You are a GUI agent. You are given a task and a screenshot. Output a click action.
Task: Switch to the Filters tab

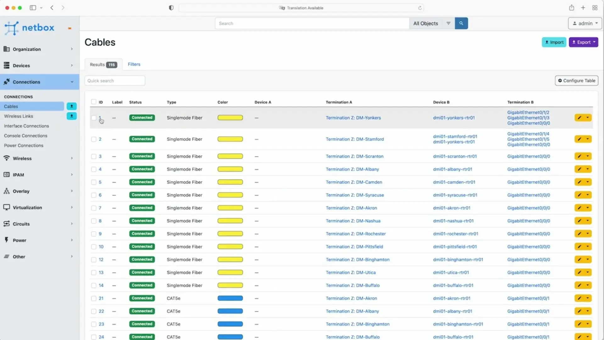click(x=134, y=64)
